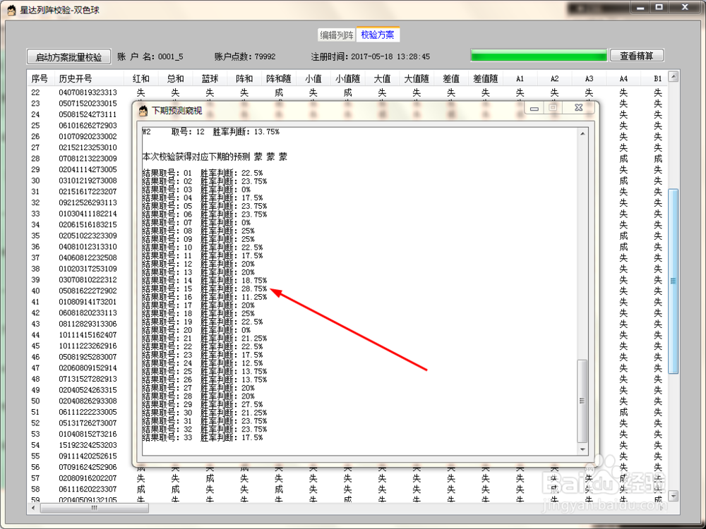Image resolution: width=706 pixels, height=529 pixels.
Task: Click the 红和 column header
Action: coord(141,79)
